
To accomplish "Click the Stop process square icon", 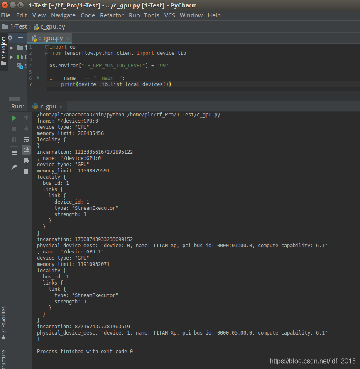I will [14, 129].
